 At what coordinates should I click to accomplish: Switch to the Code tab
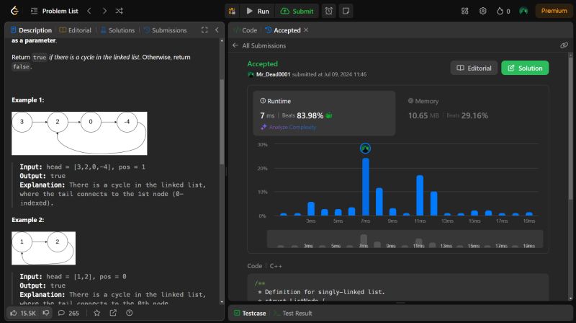(246, 30)
